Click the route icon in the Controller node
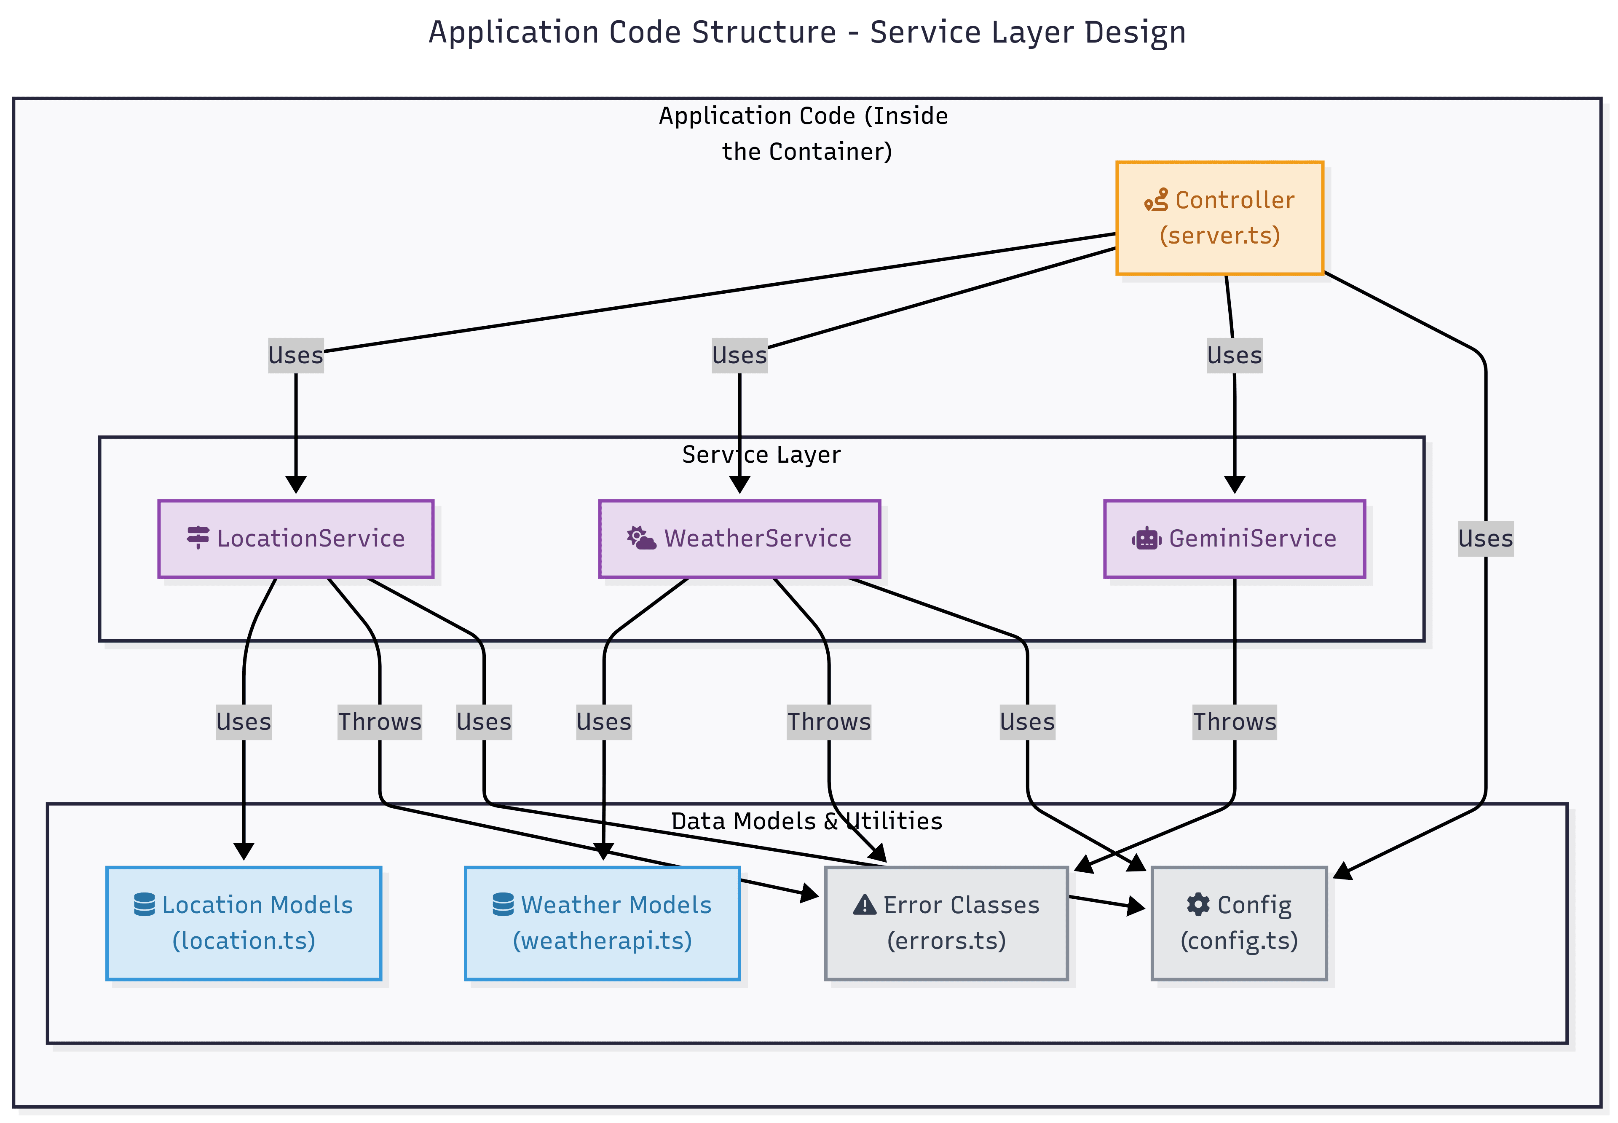 (x=1158, y=200)
